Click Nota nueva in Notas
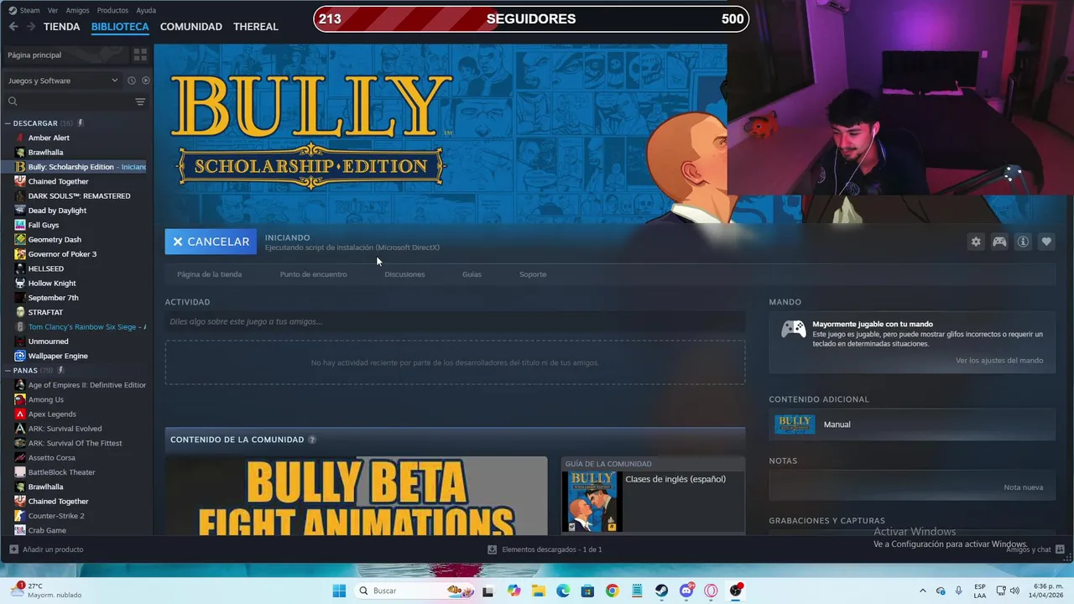Image resolution: width=1074 pixels, height=604 pixels. [x=1024, y=487]
